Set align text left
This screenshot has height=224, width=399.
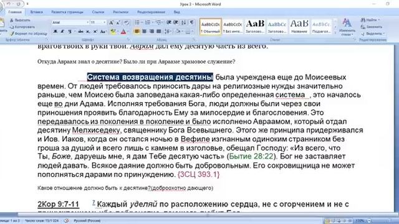tap(137, 32)
